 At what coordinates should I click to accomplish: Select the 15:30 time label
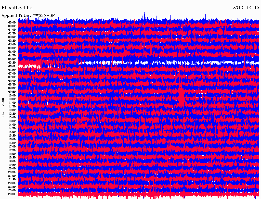[x=12, y=135]
